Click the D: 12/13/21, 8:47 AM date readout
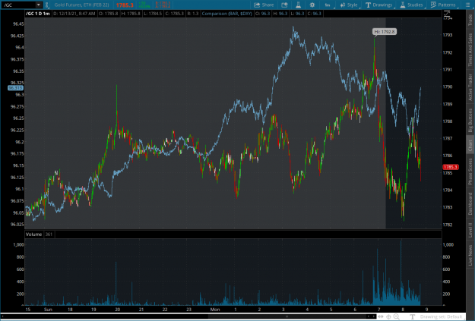 coord(74,14)
